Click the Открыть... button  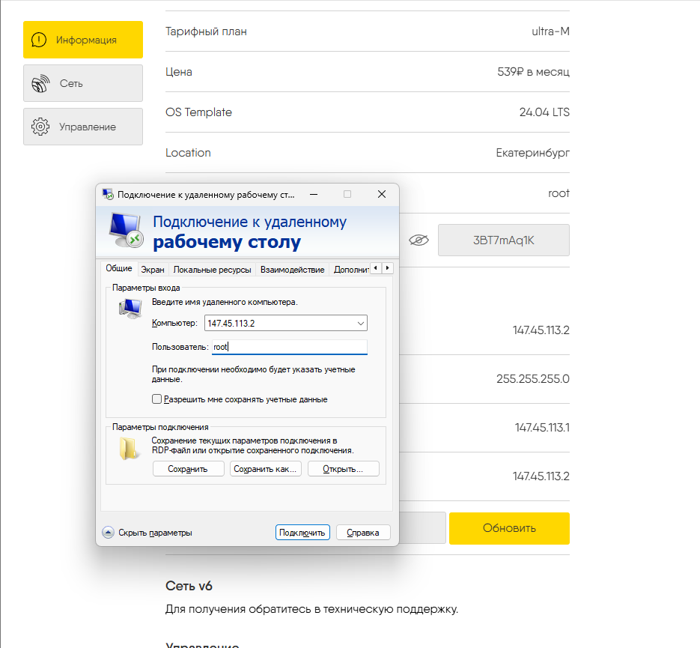point(343,469)
